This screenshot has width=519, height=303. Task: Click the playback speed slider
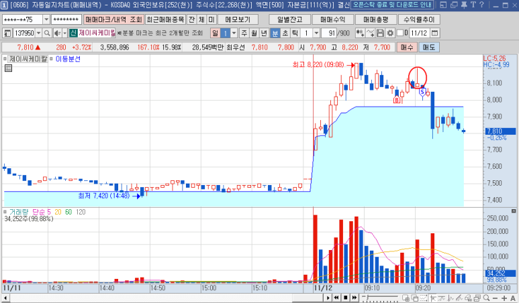pos(379,298)
